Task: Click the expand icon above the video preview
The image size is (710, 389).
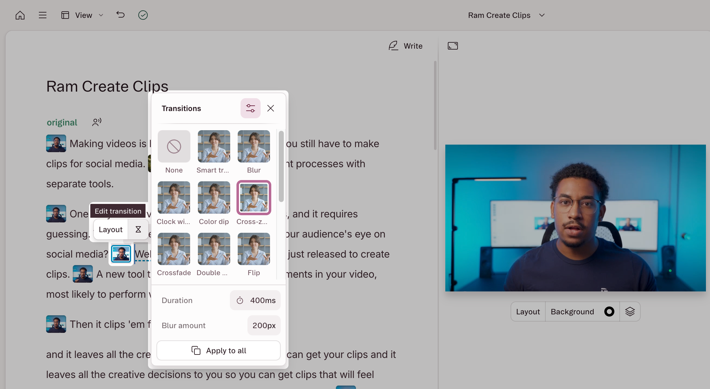Action: [453, 45]
